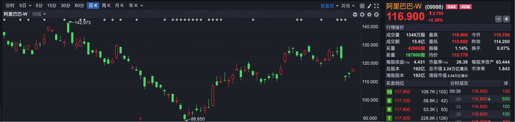Click the 成交额 value 15.6亿
This screenshot has height=122, width=515.
point(418,42)
